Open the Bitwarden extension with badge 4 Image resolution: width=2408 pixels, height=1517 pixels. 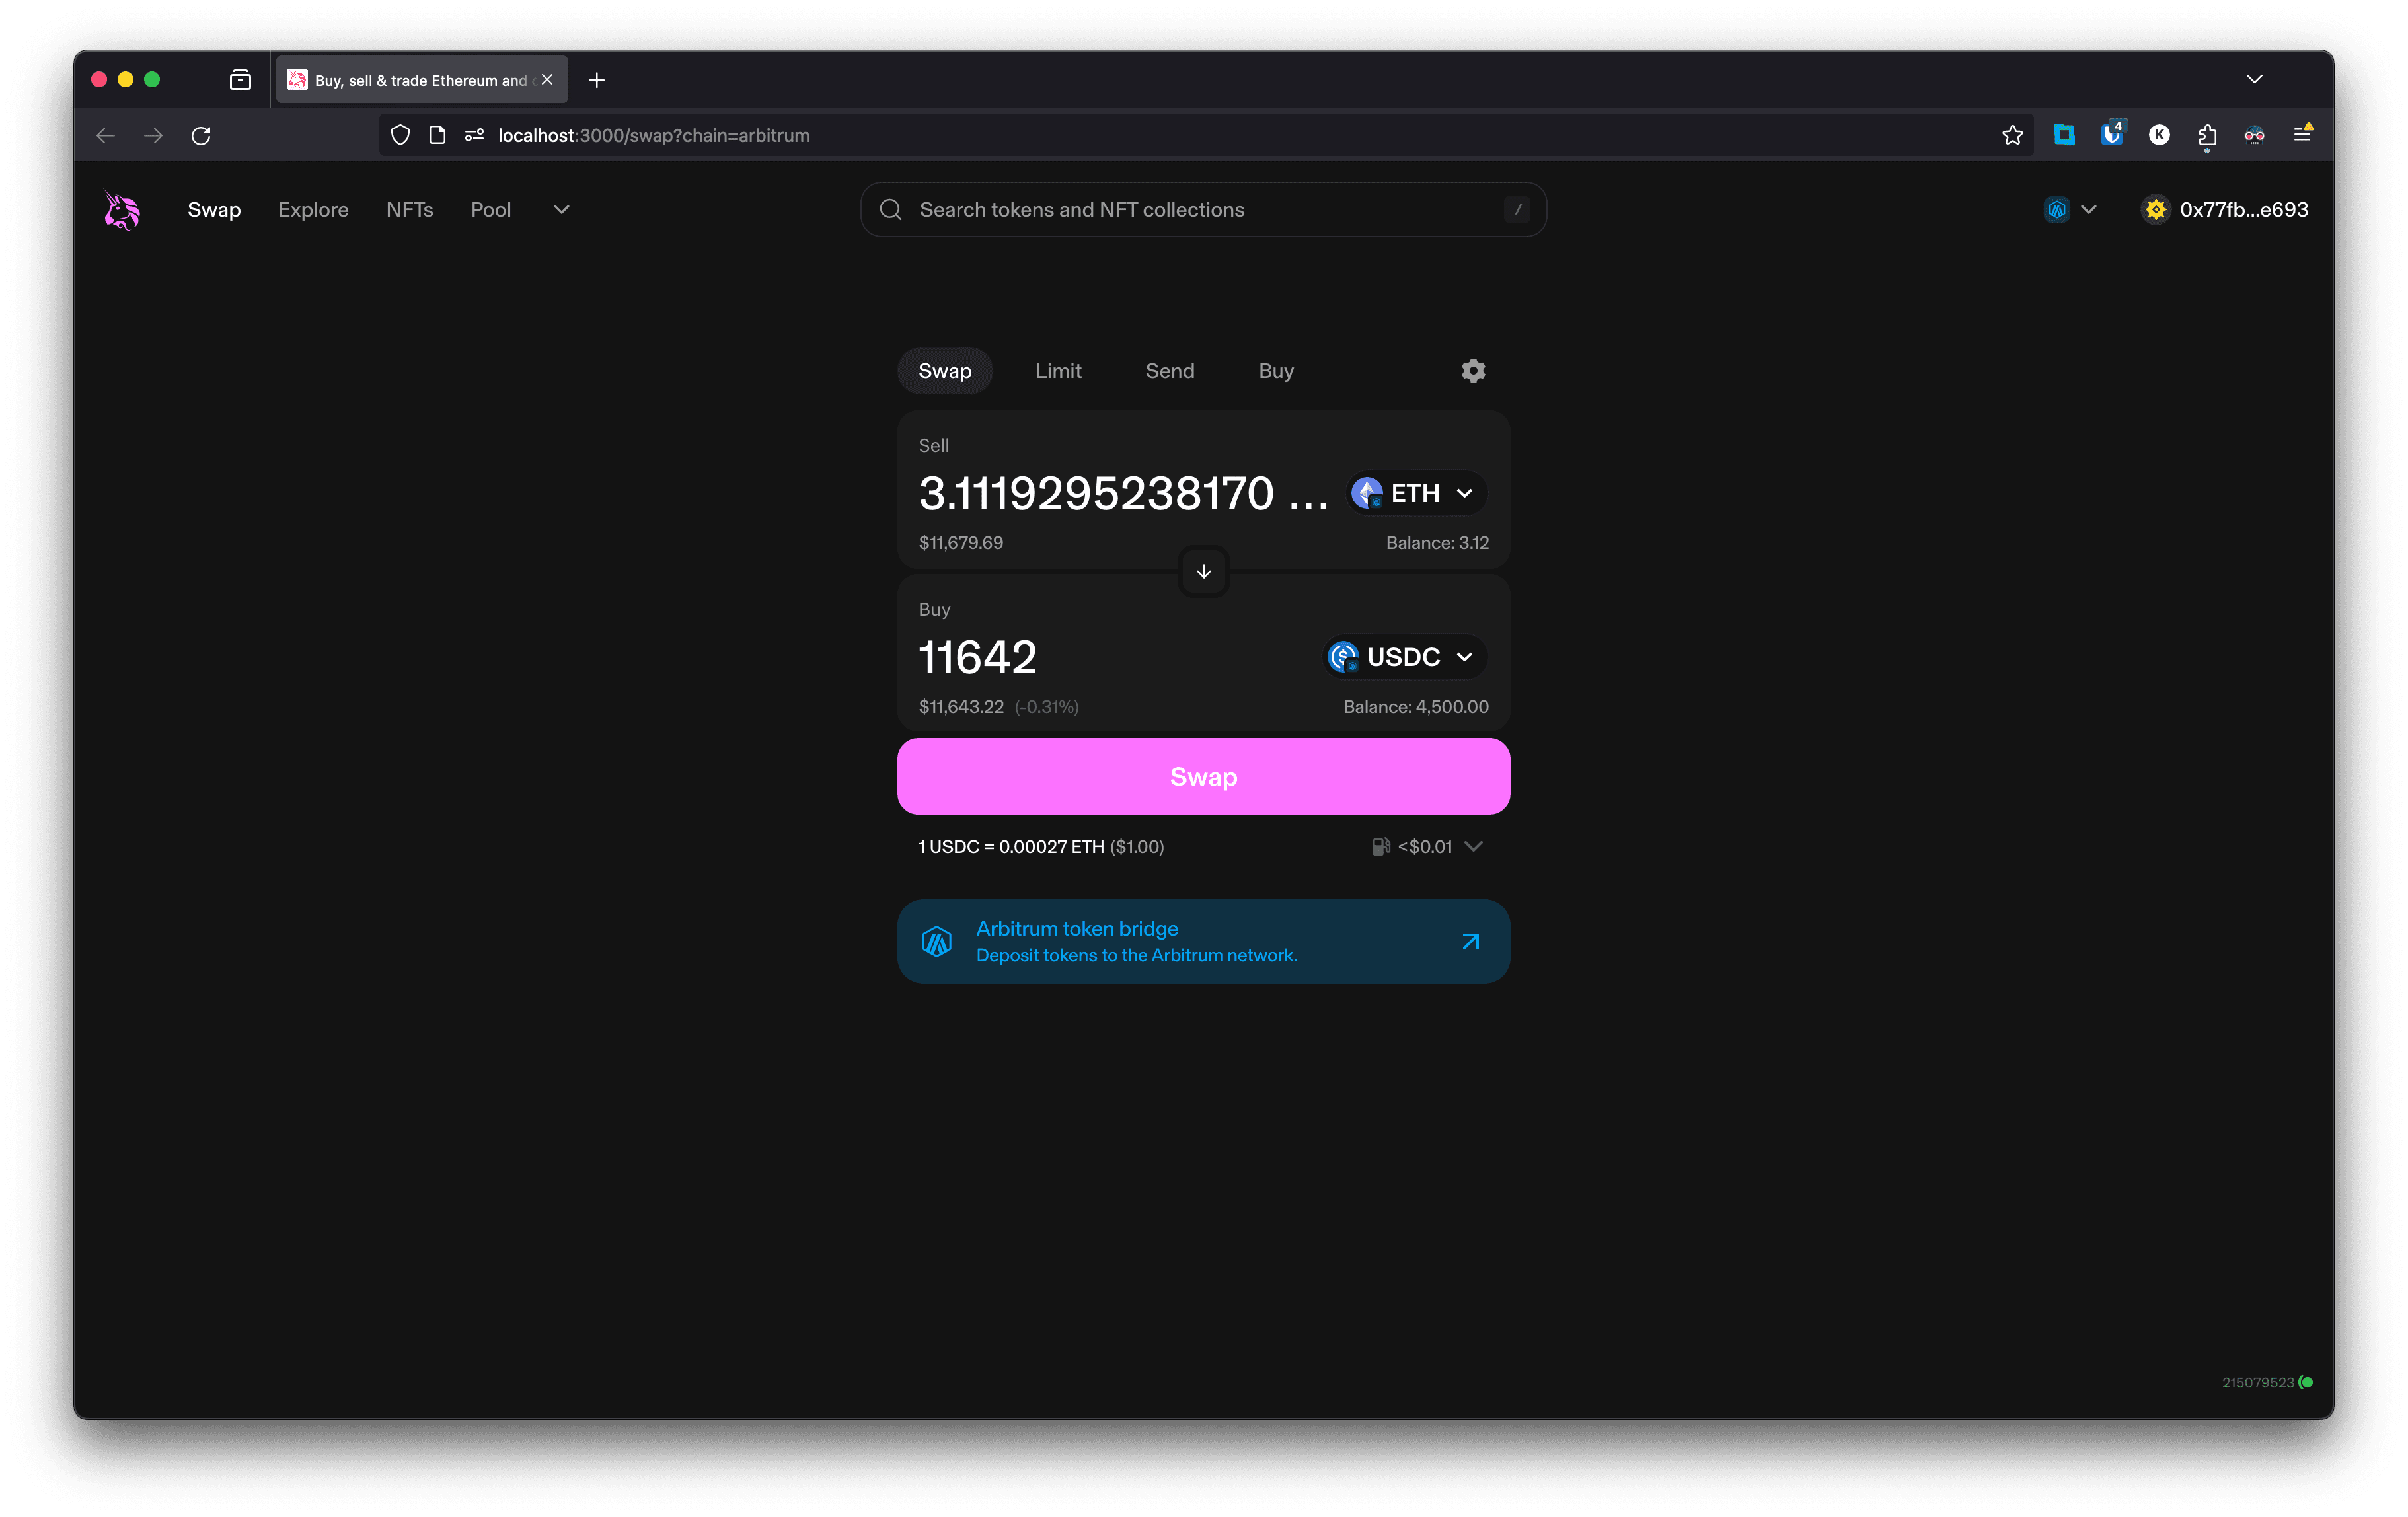pyautogui.click(x=2112, y=133)
